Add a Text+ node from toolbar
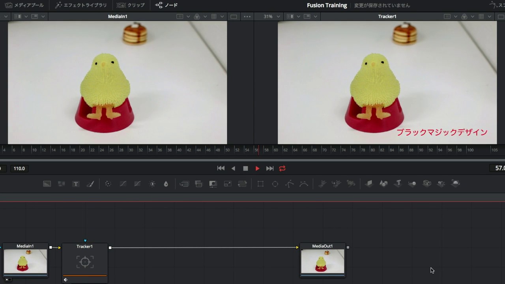Screen dimensions: 505x284 coord(76,184)
